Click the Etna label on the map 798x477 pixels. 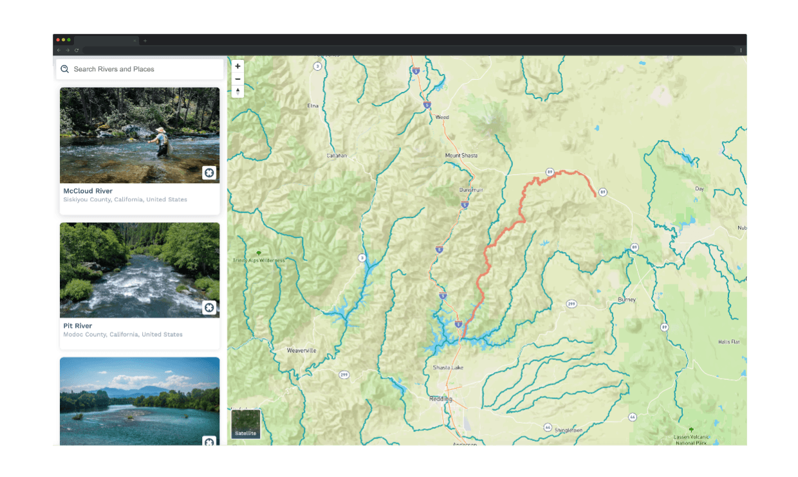point(313,105)
